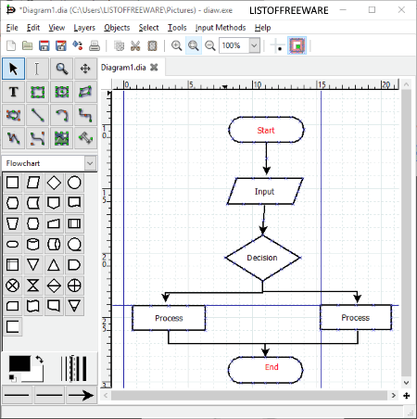Click the Cut scissors icon
The height and width of the screenshot is (419, 417).
coord(135,45)
